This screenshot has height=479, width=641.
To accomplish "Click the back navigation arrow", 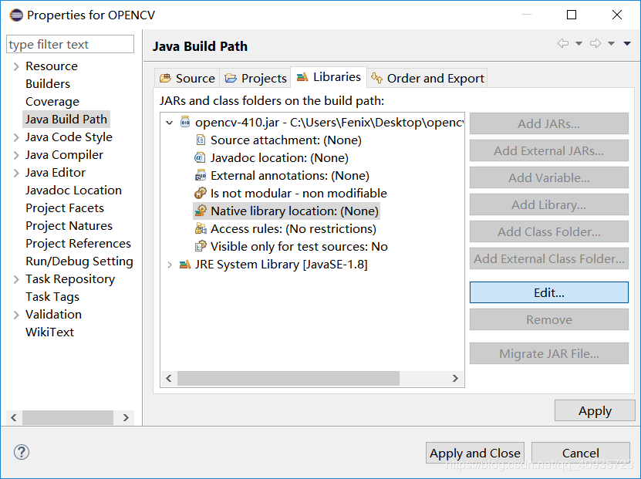I will (x=563, y=44).
